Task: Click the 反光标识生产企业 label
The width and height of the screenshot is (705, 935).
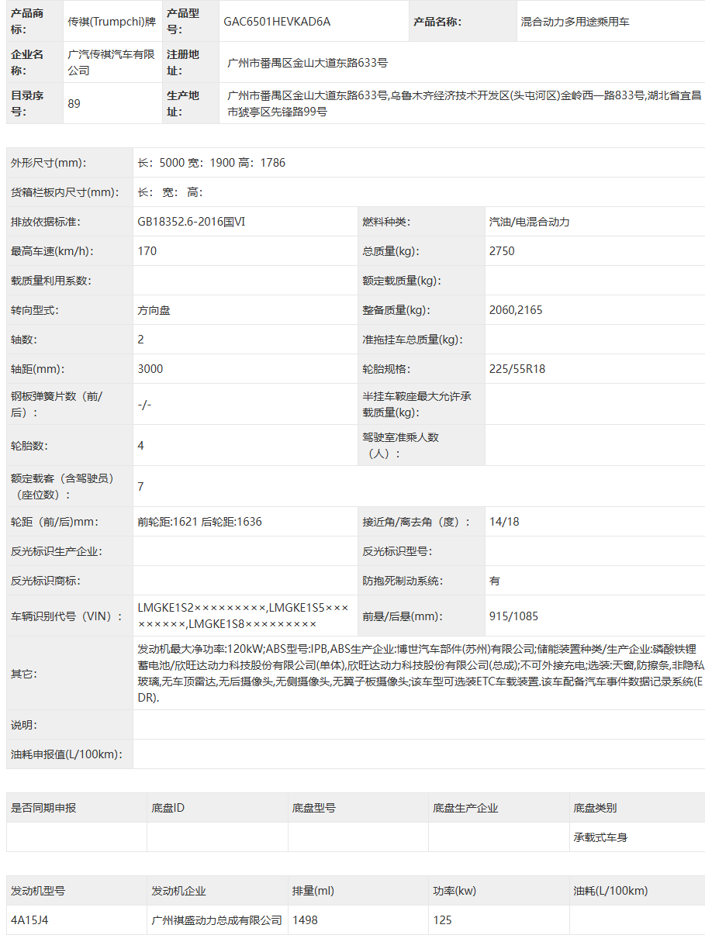Action: [x=57, y=551]
